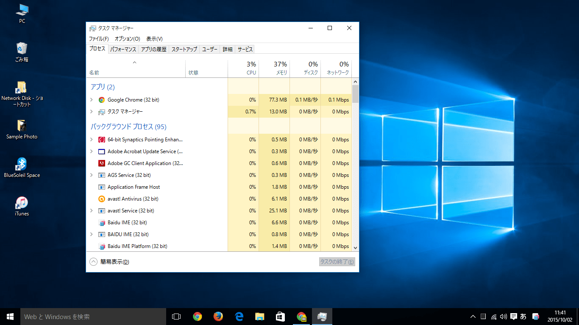Open Task View in the taskbar
Image resolution: width=579 pixels, height=325 pixels.
pyautogui.click(x=176, y=317)
